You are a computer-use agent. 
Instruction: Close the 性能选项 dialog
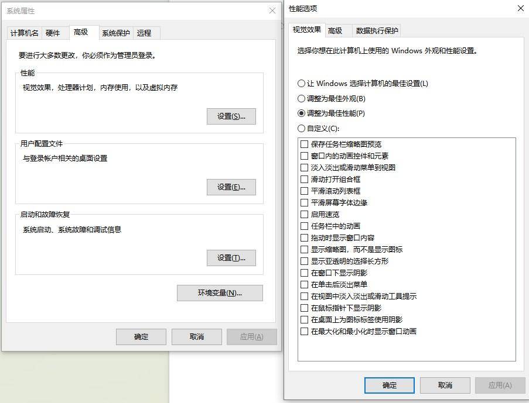pos(521,8)
